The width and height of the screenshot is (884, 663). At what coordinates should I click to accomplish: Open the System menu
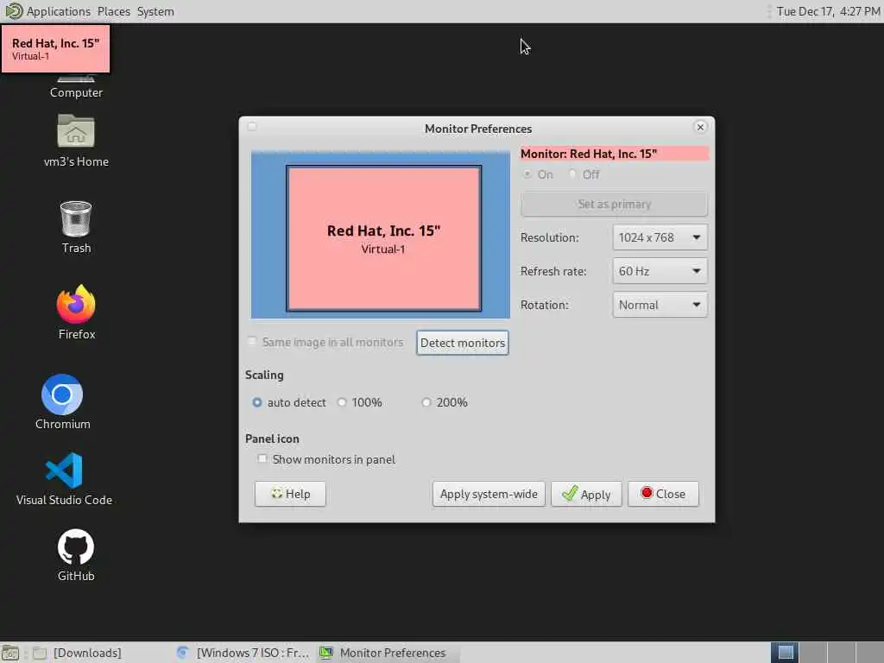[155, 11]
